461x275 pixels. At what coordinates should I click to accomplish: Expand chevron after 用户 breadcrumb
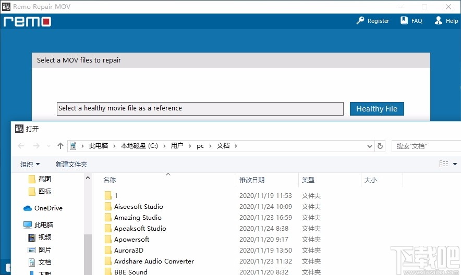[x=190, y=146]
